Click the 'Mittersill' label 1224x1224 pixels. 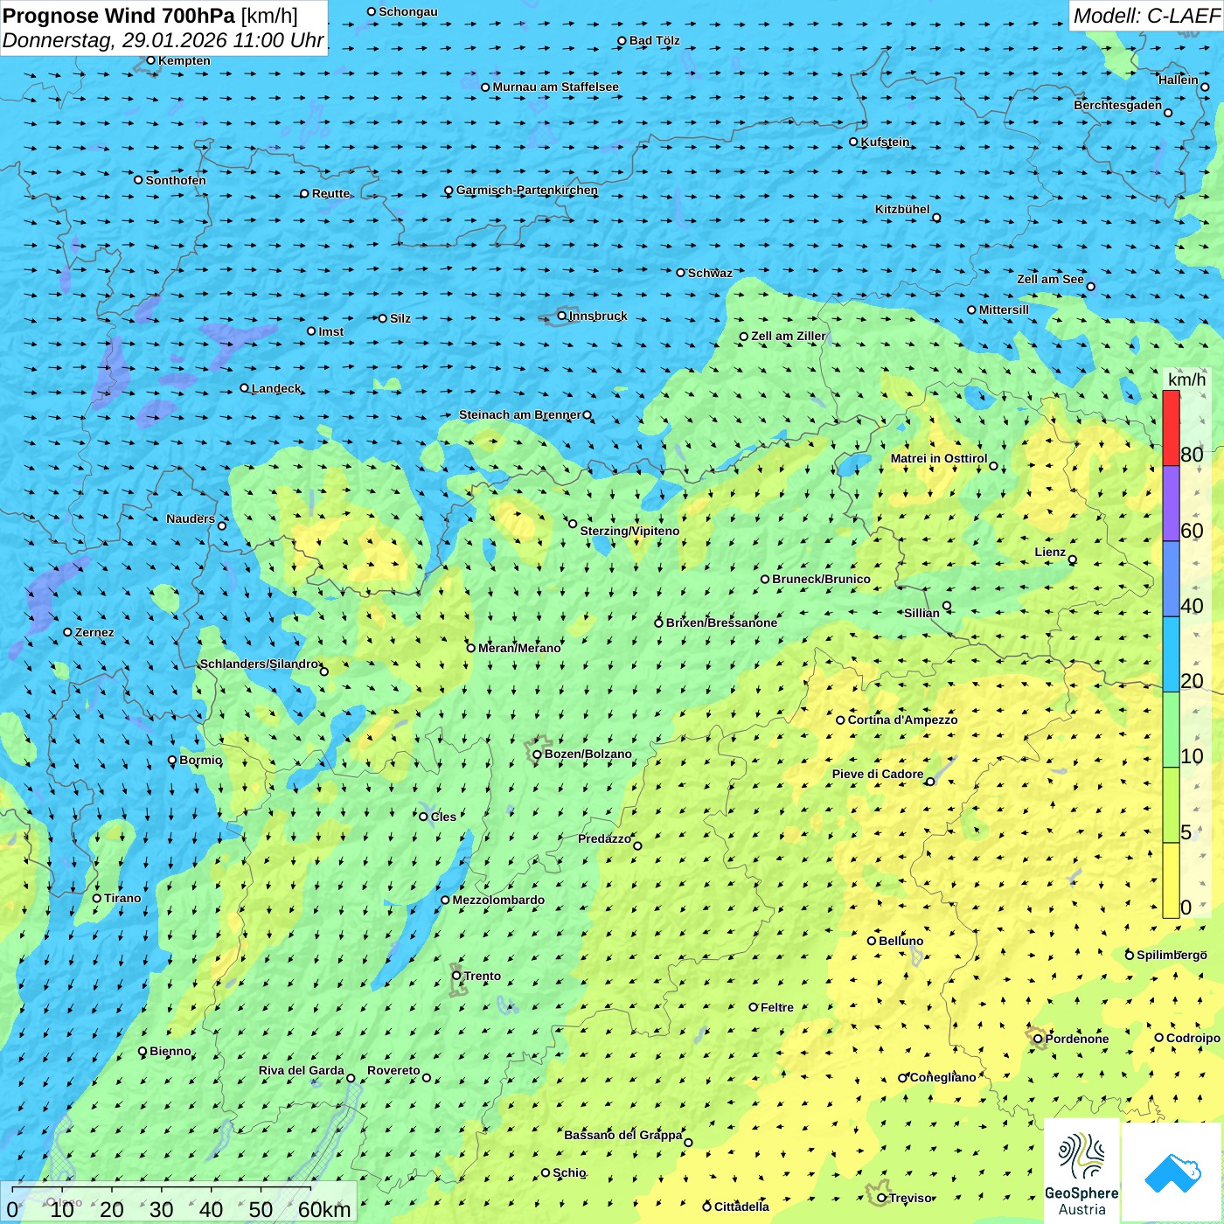pyautogui.click(x=1004, y=309)
